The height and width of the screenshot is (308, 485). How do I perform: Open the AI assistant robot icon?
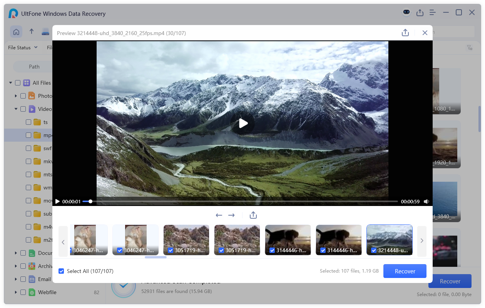tap(406, 13)
